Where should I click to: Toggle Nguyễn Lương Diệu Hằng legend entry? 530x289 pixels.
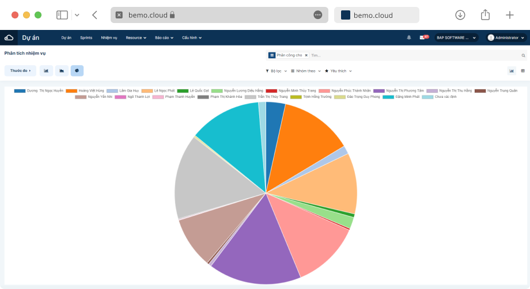tap(237, 91)
